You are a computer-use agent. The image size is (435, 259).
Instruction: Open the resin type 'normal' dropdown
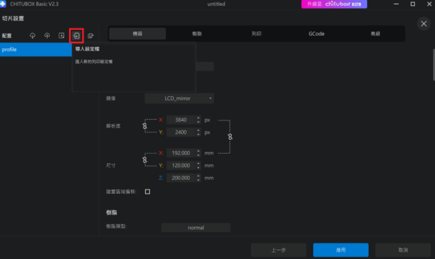pyautogui.click(x=195, y=228)
